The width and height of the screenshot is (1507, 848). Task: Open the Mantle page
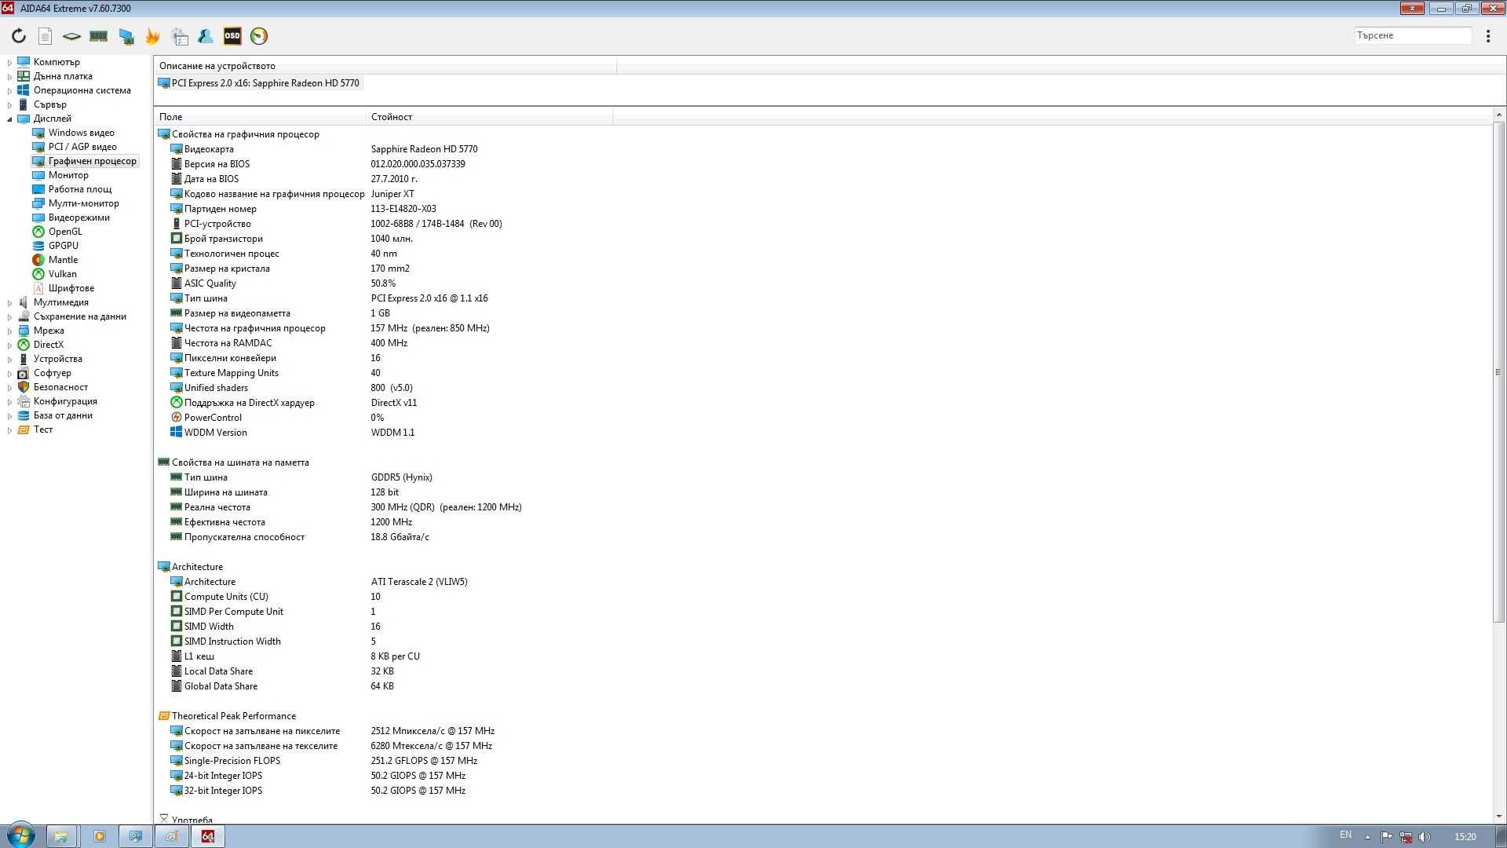click(x=63, y=260)
